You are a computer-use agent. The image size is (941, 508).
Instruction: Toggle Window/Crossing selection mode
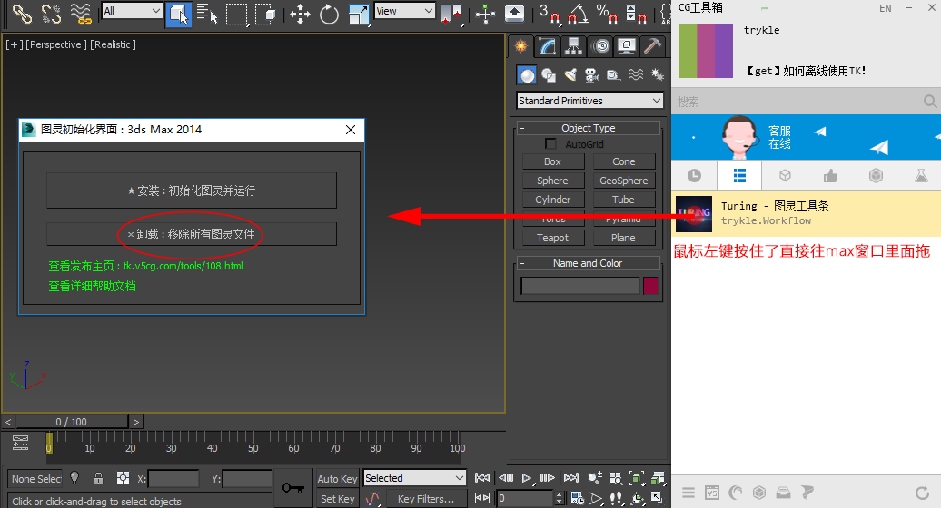pos(264,14)
